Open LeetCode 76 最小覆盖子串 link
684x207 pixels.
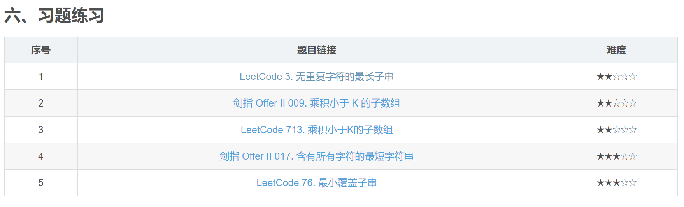316,183
